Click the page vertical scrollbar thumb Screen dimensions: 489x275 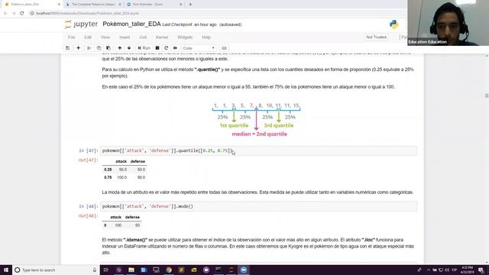click(x=487, y=95)
